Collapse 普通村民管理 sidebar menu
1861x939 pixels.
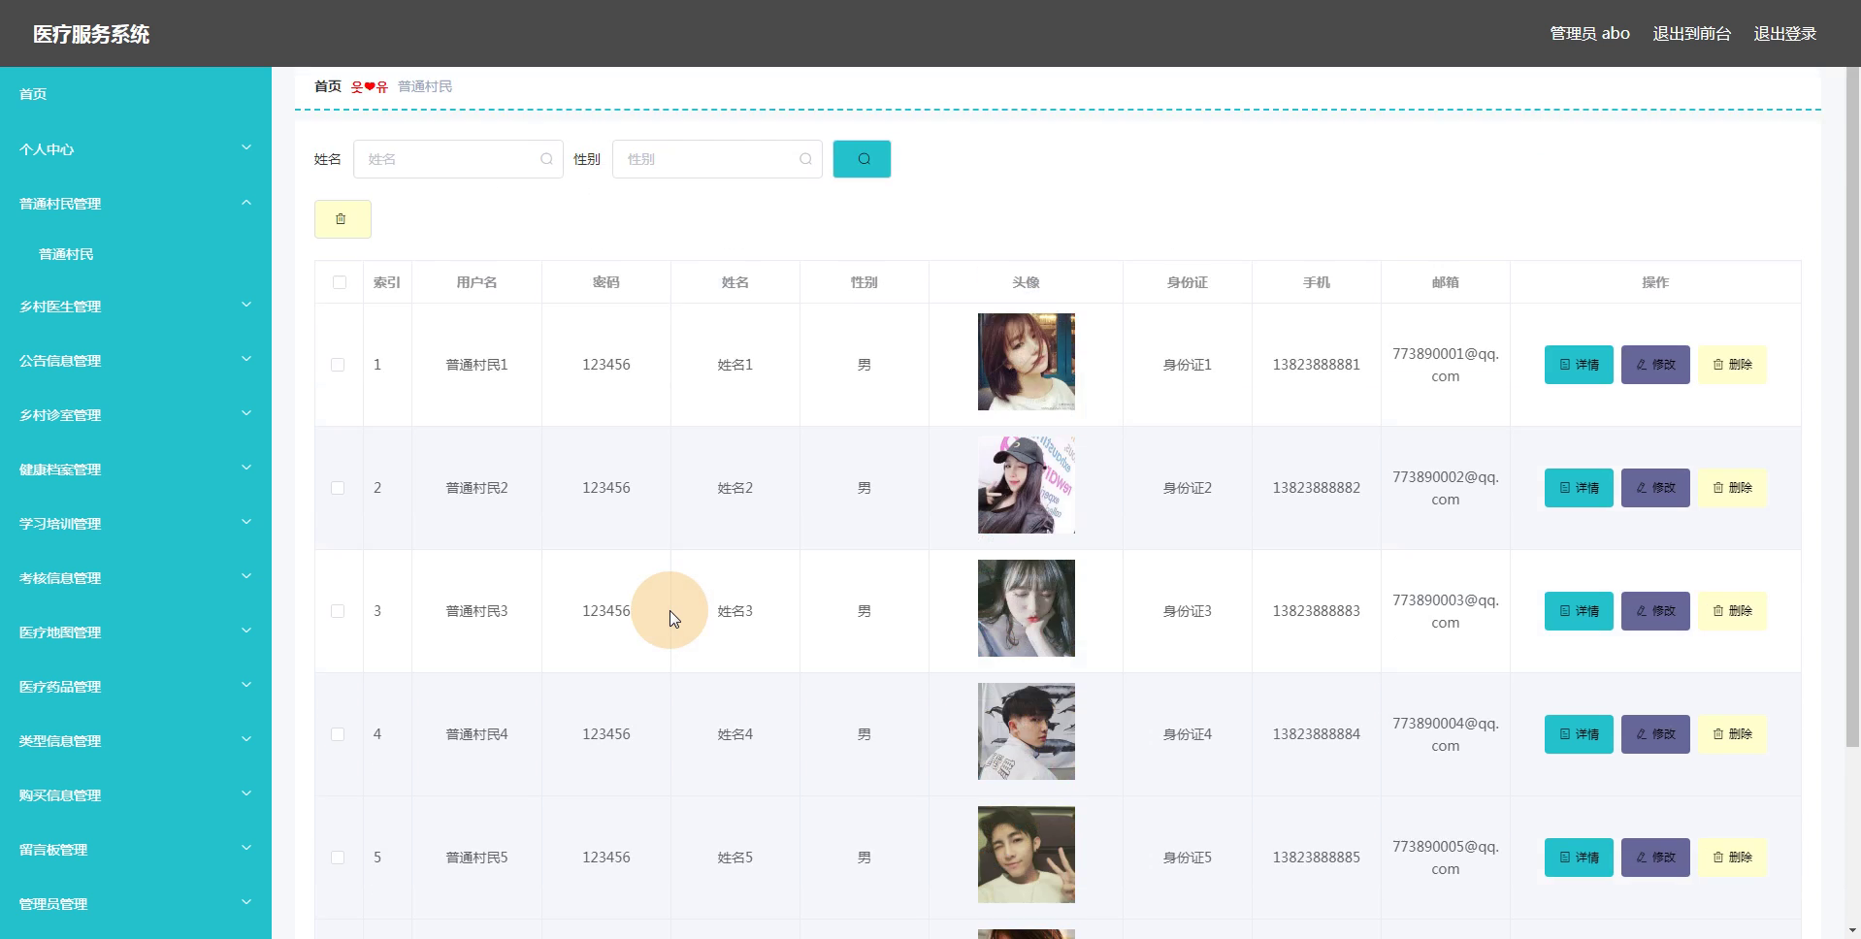coord(136,203)
